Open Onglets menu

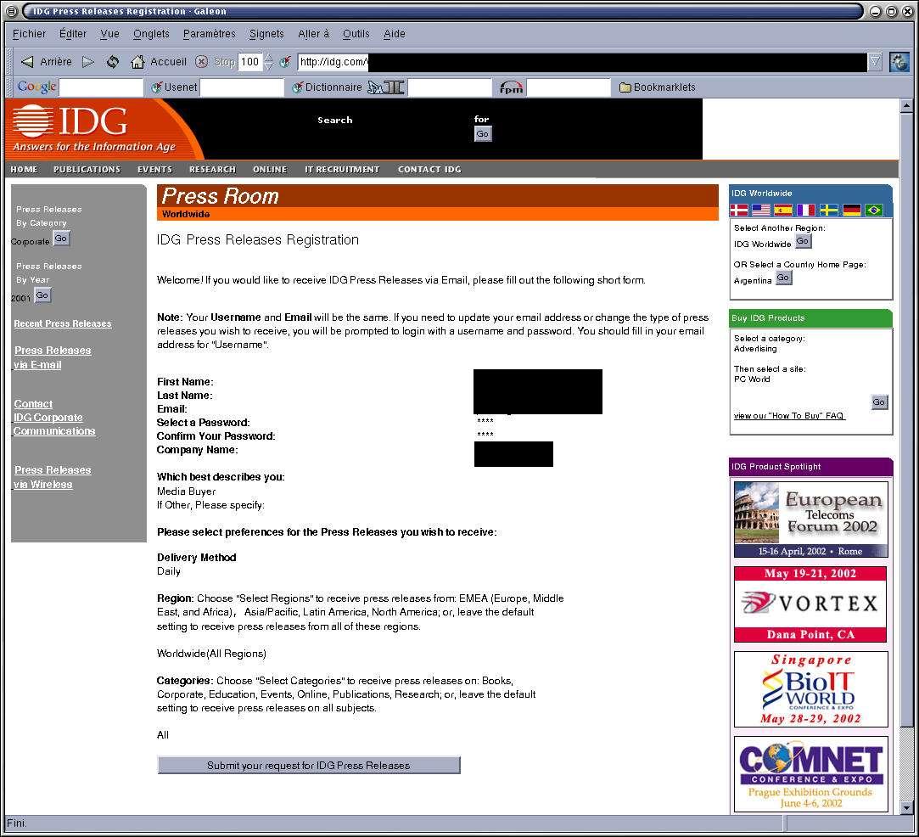click(x=151, y=34)
